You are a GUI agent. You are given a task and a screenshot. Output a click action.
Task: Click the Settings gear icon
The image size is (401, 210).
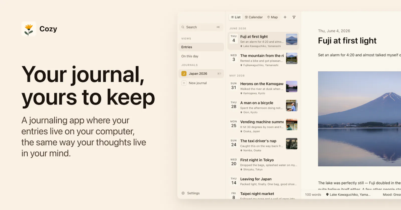[x=183, y=193]
